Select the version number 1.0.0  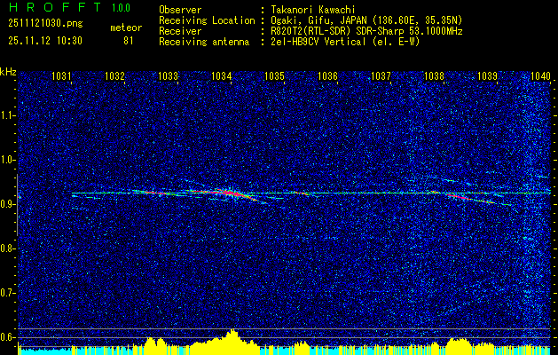(x=121, y=7)
